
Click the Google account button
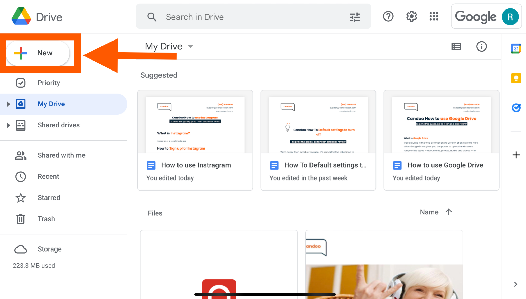click(x=486, y=17)
